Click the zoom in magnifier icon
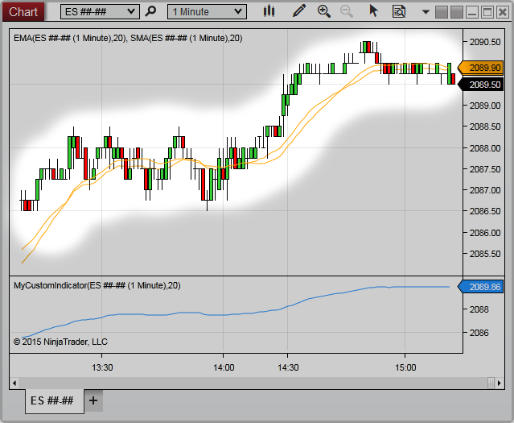Viewport: 514px width, 423px height. (323, 11)
